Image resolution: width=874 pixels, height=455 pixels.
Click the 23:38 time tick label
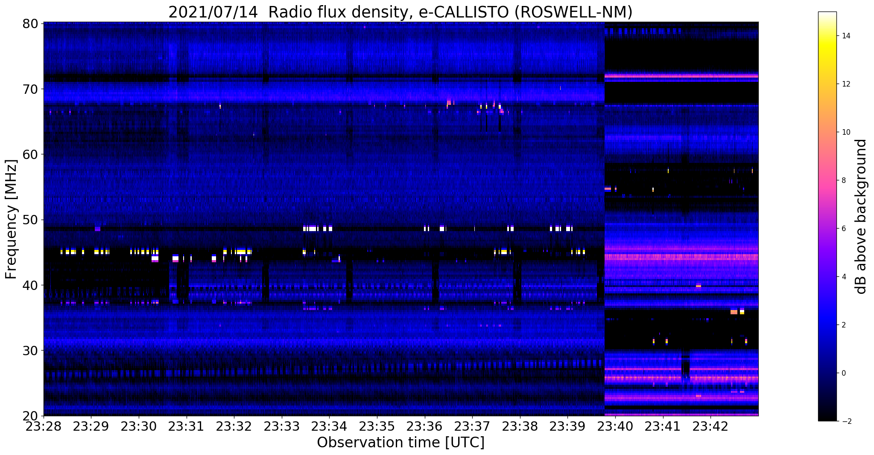pyautogui.click(x=520, y=426)
